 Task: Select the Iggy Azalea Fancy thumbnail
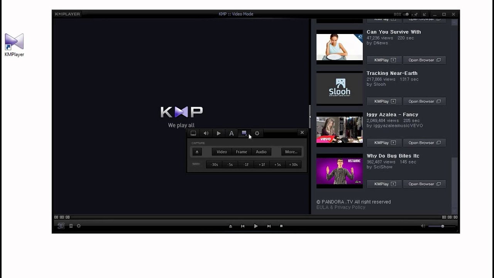340,130
